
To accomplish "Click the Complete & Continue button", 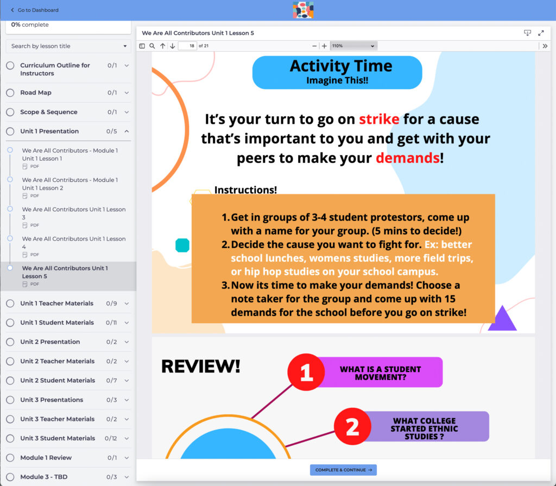I will (x=343, y=470).
